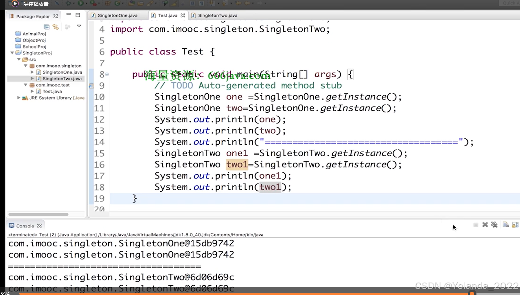
Task: Click the highlighted two1 variable on line 16
Action: 237,165
